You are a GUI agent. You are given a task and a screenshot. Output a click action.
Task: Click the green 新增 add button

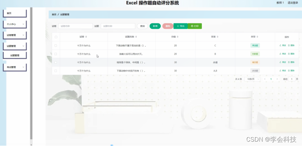click(x=155, y=26)
